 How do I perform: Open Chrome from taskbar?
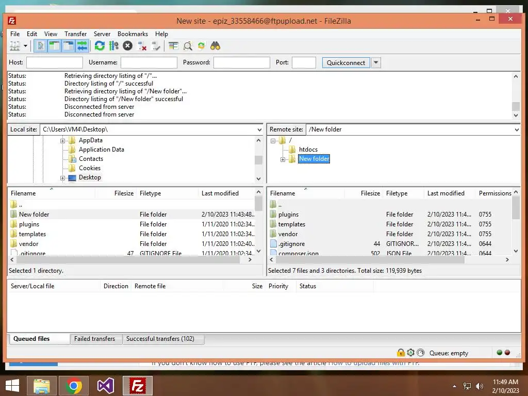(74, 386)
